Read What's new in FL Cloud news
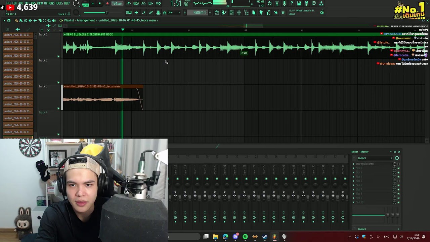Viewport: 430px width, 242px height. coord(302,12)
